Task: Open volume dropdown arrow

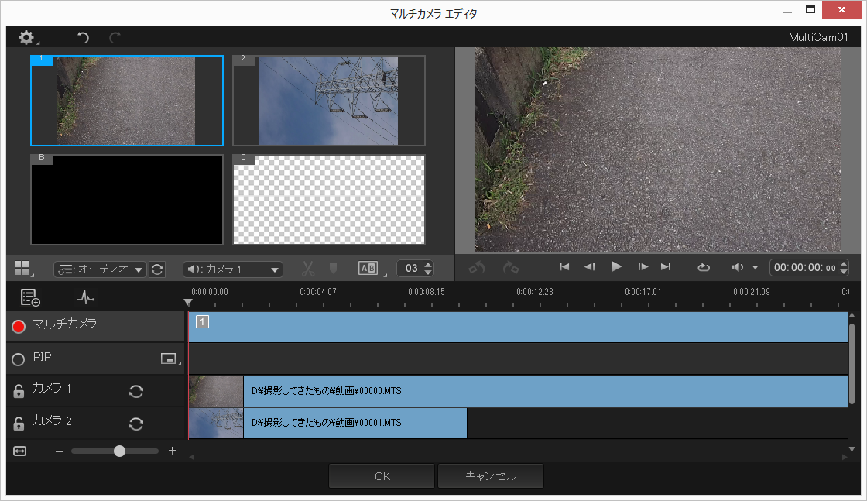Action: tap(756, 268)
